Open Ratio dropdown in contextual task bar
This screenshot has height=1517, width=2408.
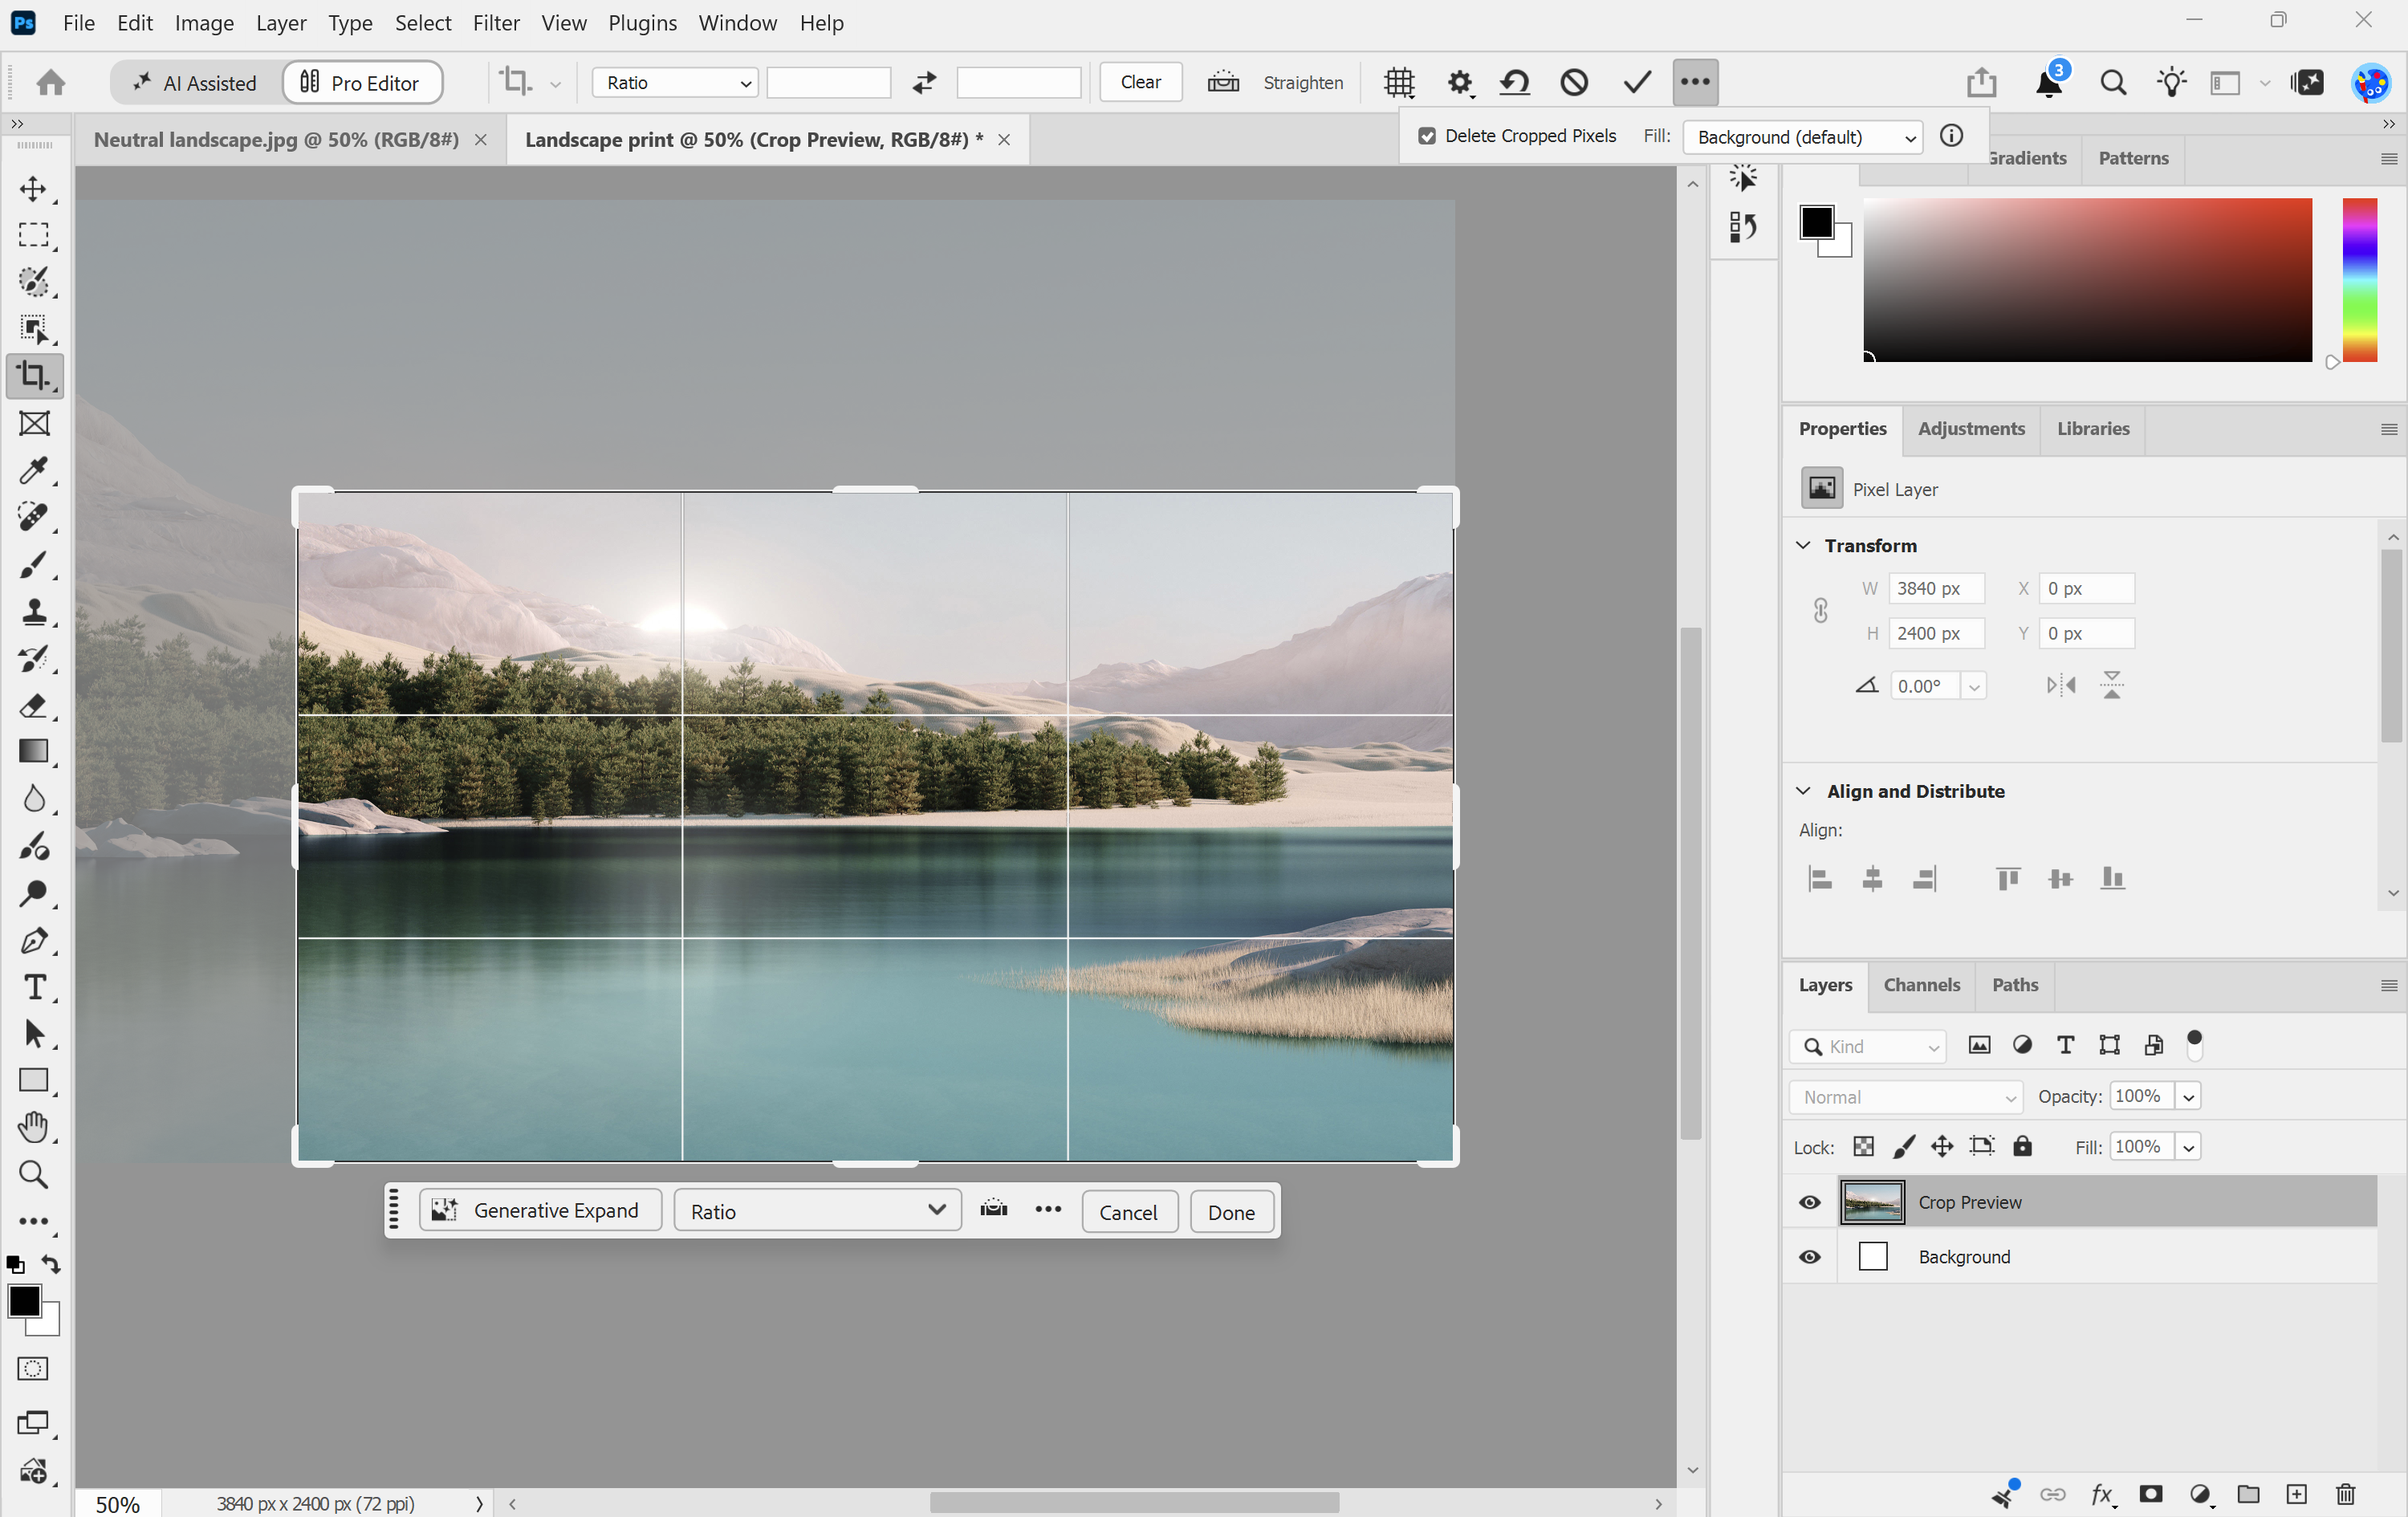coord(817,1211)
